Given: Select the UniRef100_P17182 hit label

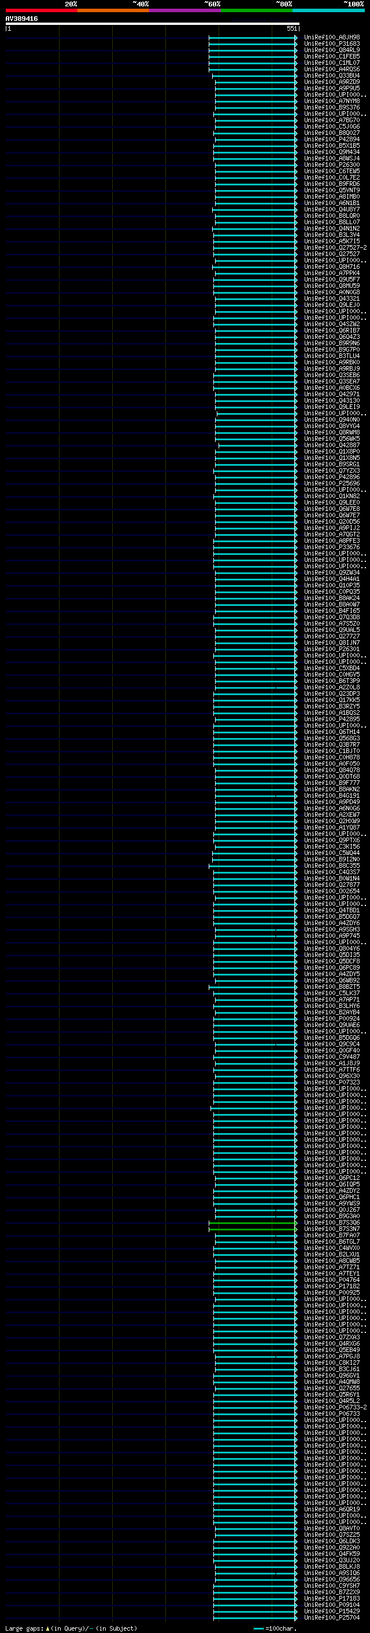Looking at the screenshot, I should (x=331, y=1286).
